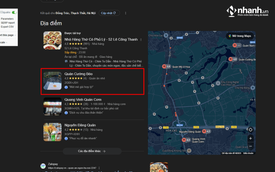
Task: Zoom out the map with minus button
Action: pos(251,146)
